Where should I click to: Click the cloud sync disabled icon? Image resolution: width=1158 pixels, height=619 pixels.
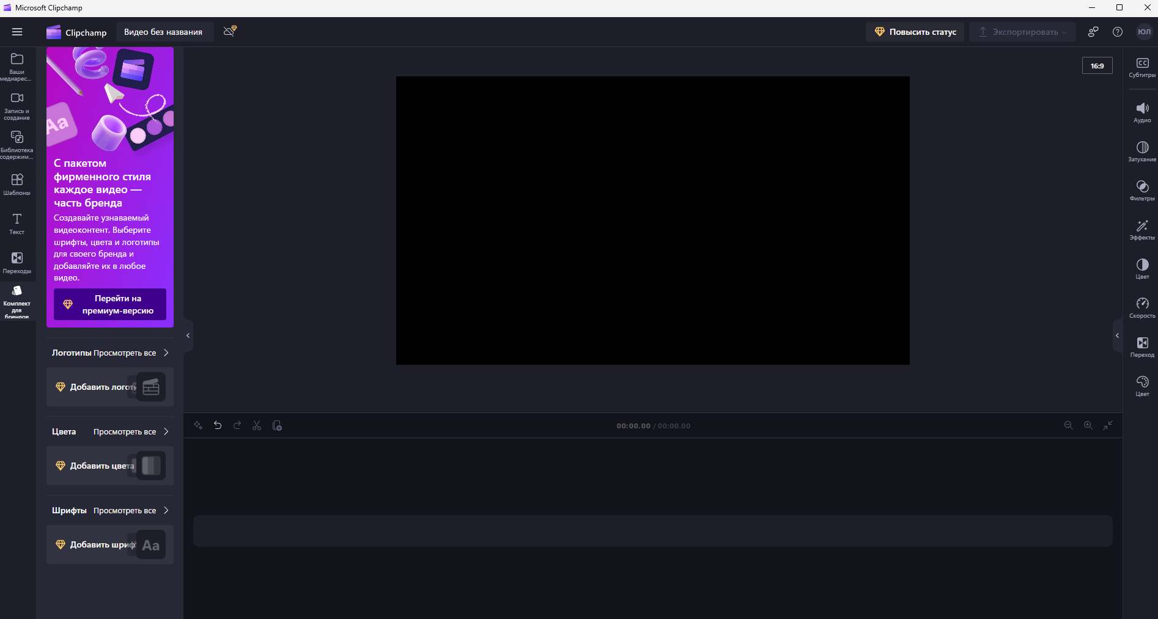point(230,31)
